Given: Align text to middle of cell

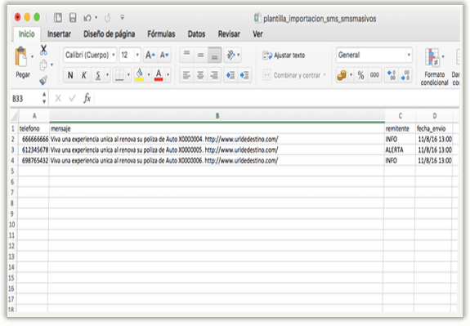Looking at the screenshot, I should click(200, 55).
